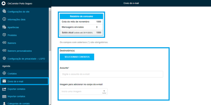The image size is (211, 105).
Task: Click the asterisk required-fields note
Action: click(84, 42)
